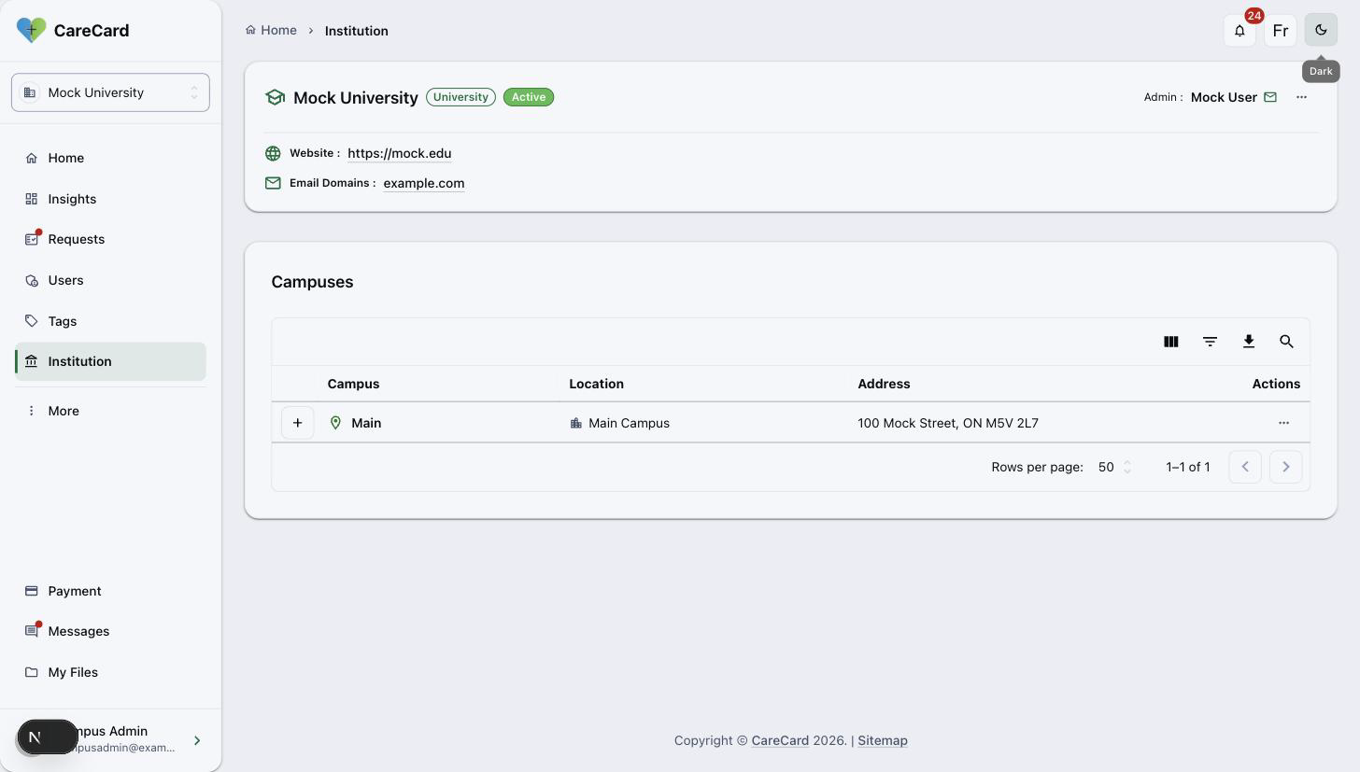Open Messages in the sidebar

pos(110,631)
